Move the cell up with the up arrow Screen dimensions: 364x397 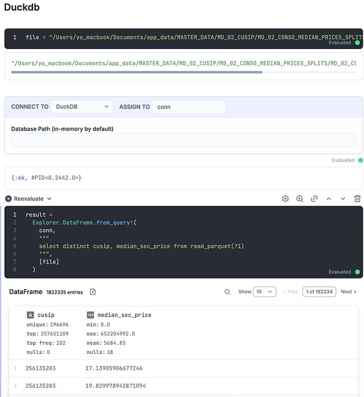coord(328,198)
